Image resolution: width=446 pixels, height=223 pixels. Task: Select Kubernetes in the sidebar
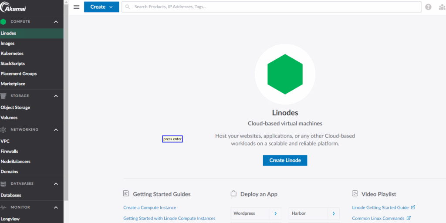pos(12,54)
